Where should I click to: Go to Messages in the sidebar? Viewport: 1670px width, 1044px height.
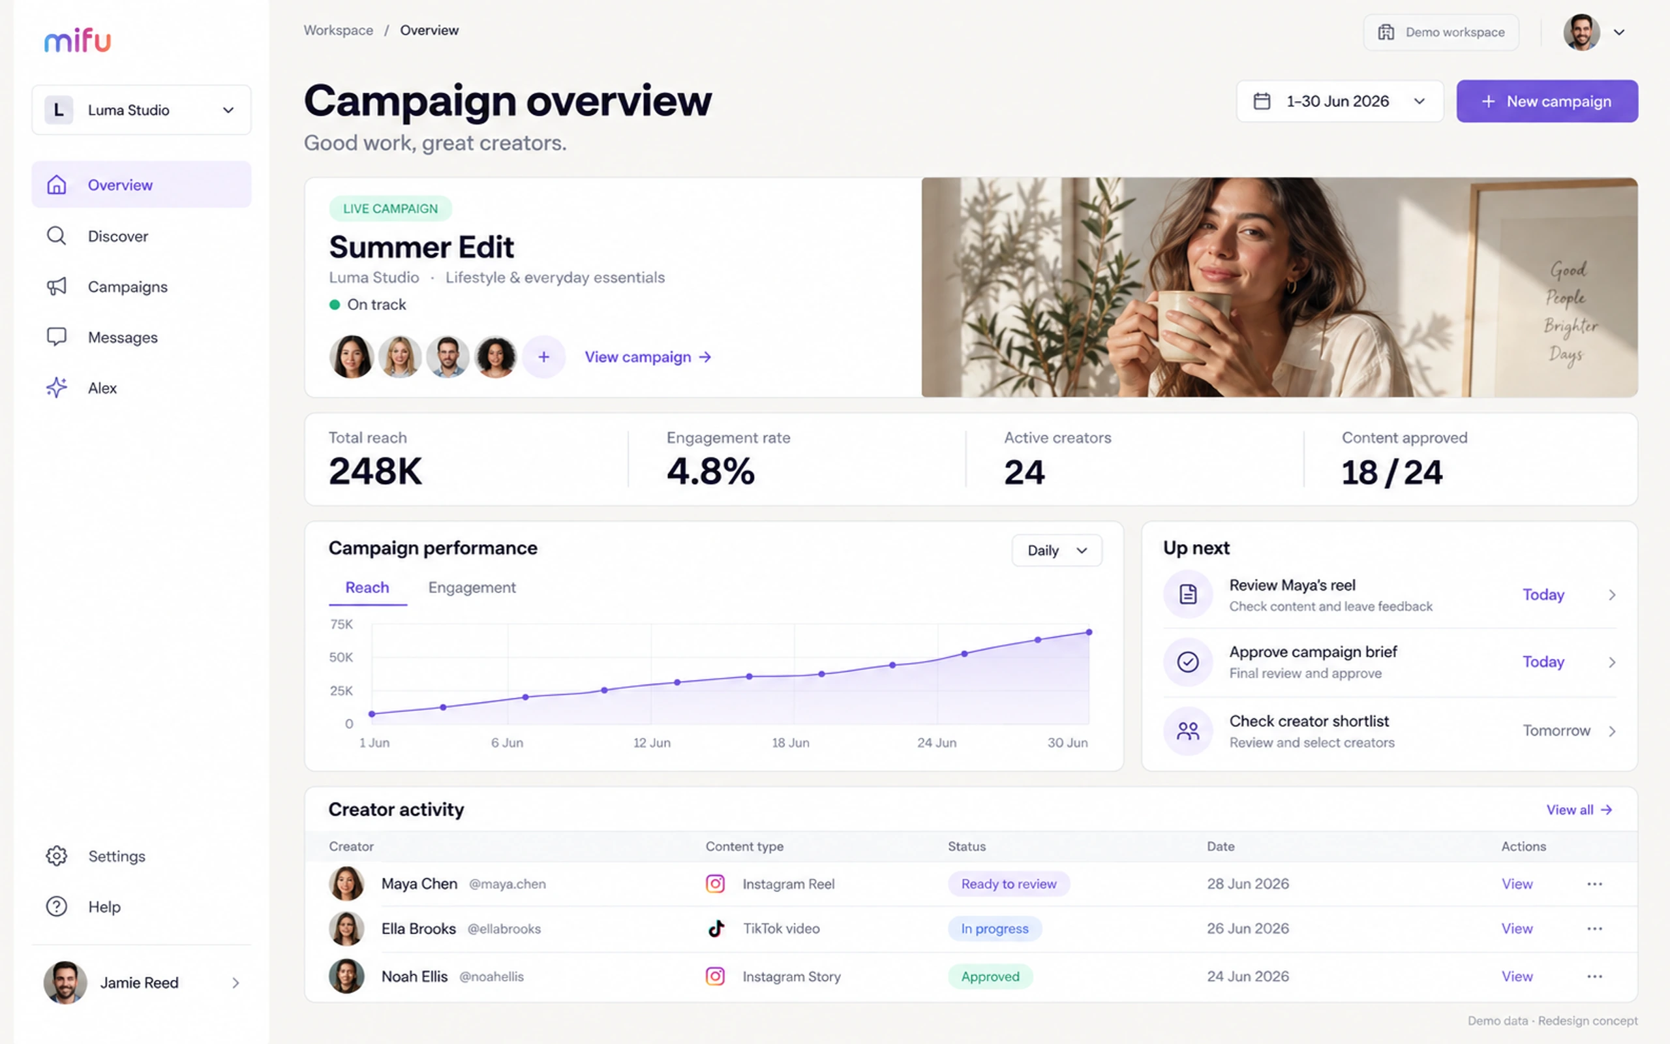click(x=142, y=337)
